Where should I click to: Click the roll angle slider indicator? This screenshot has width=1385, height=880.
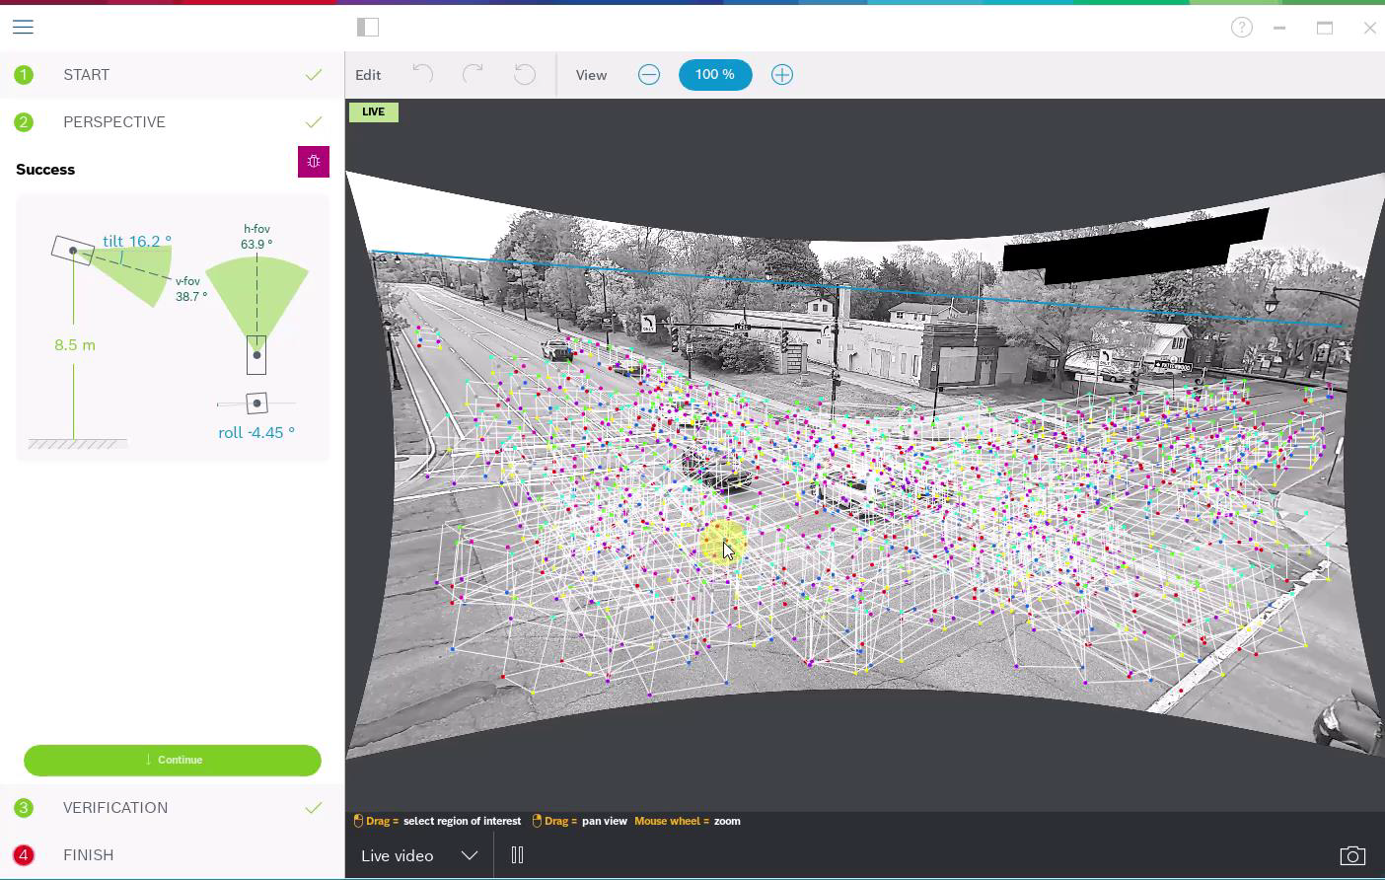256,403
